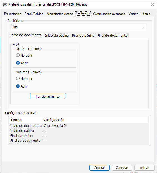The width and height of the screenshot is (157, 173).
Task: Select No abrir for Caja #2
Action: coord(24,78)
